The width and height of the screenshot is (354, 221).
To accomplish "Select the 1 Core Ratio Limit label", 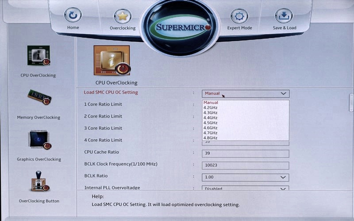I will click(x=103, y=104).
